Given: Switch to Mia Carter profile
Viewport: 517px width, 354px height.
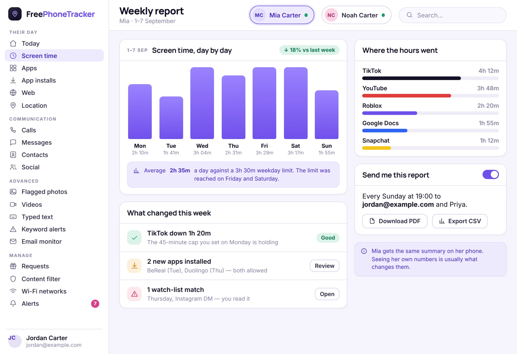Looking at the screenshot, I should 282,15.
